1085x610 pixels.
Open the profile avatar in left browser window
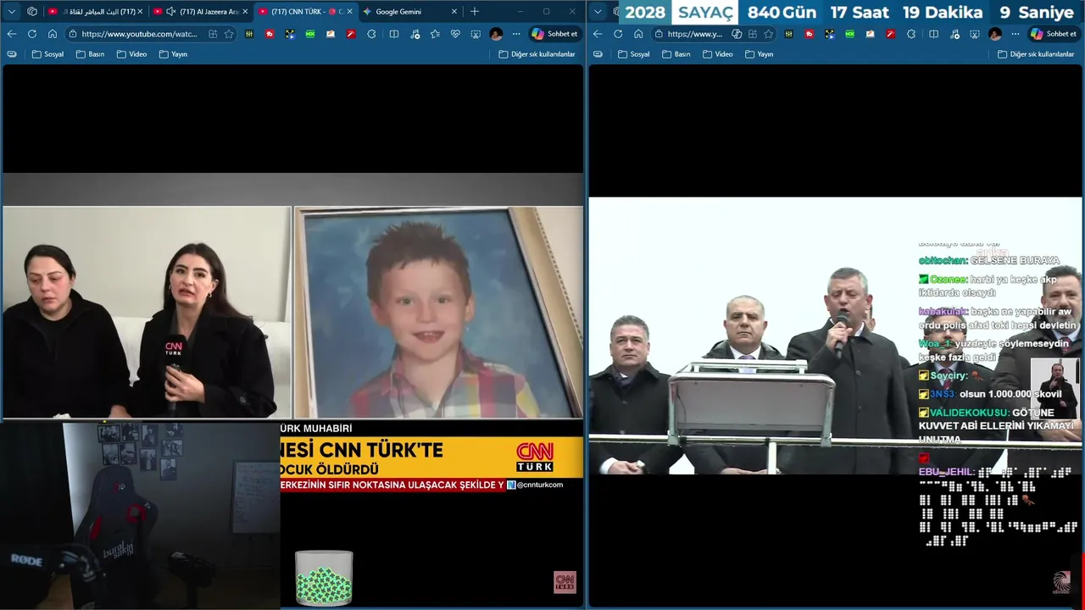coord(496,34)
